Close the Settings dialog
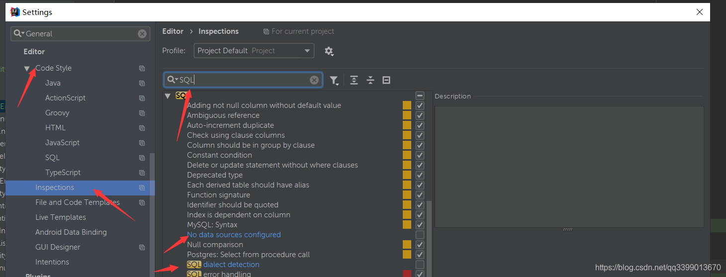The image size is (726, 277). click(x=700, y=12)
